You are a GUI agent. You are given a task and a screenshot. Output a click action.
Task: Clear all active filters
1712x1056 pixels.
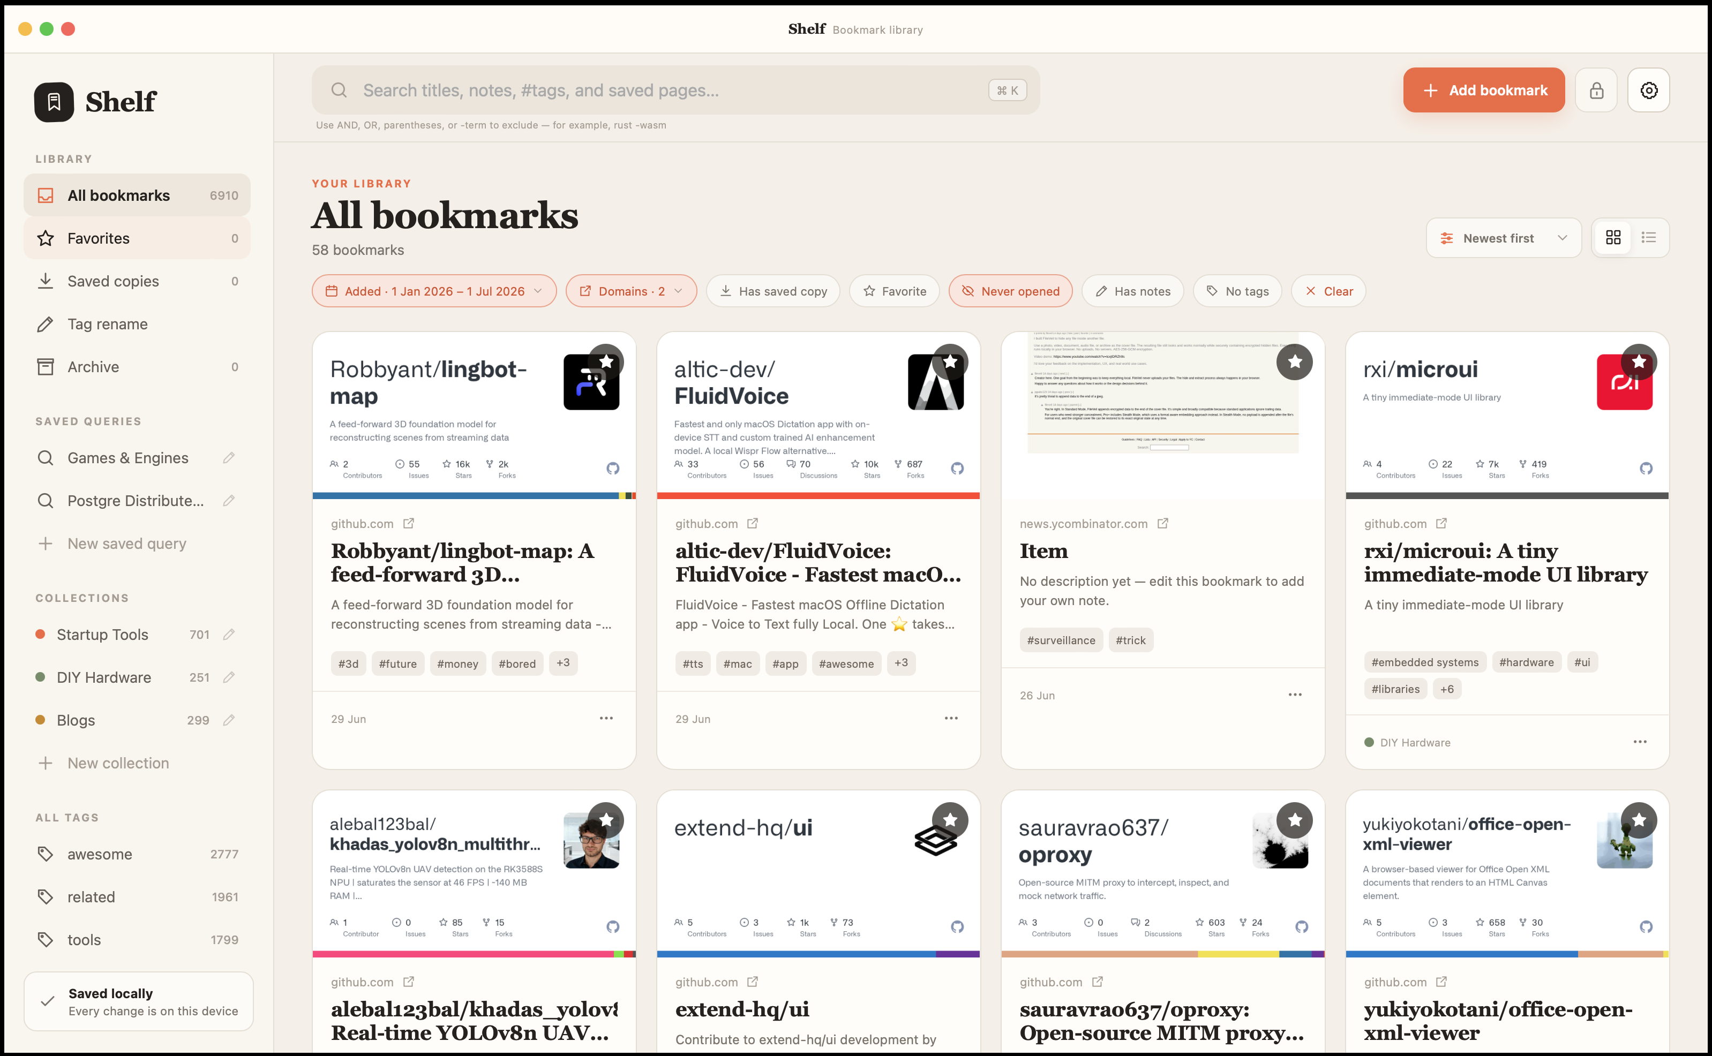(x=1328, y=291)
